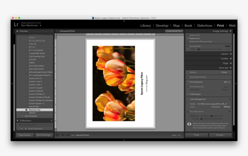Enable Repeat One Photo per Page
The image size is (248, 156).
point(188,42)
